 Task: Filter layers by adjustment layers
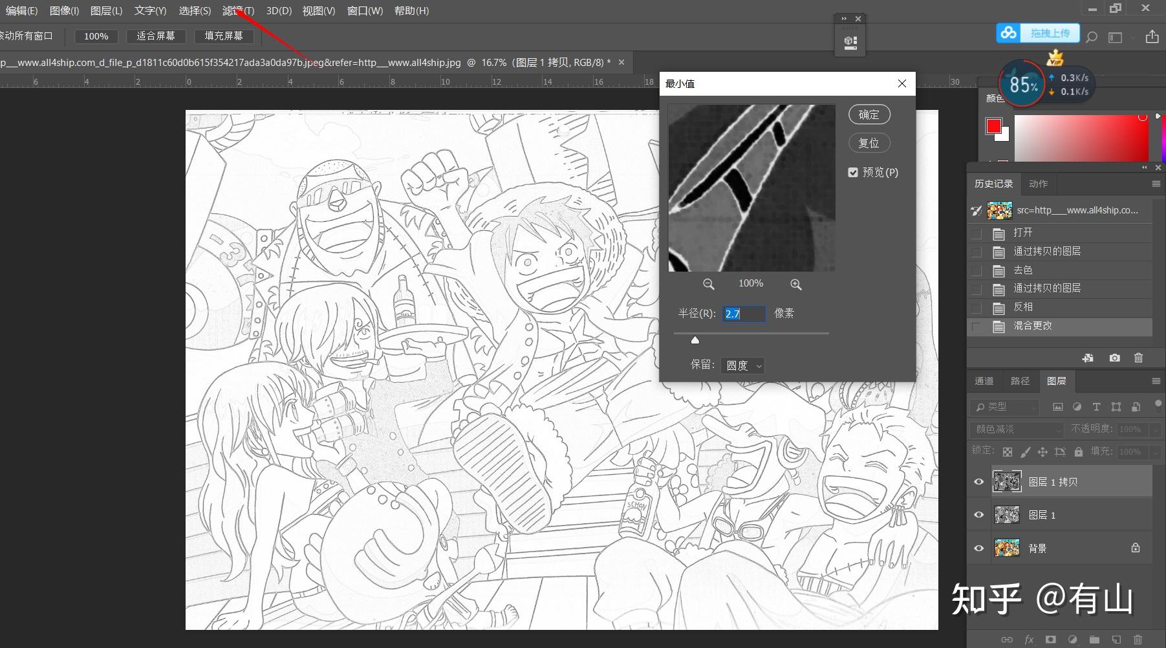click(1077, 407)
